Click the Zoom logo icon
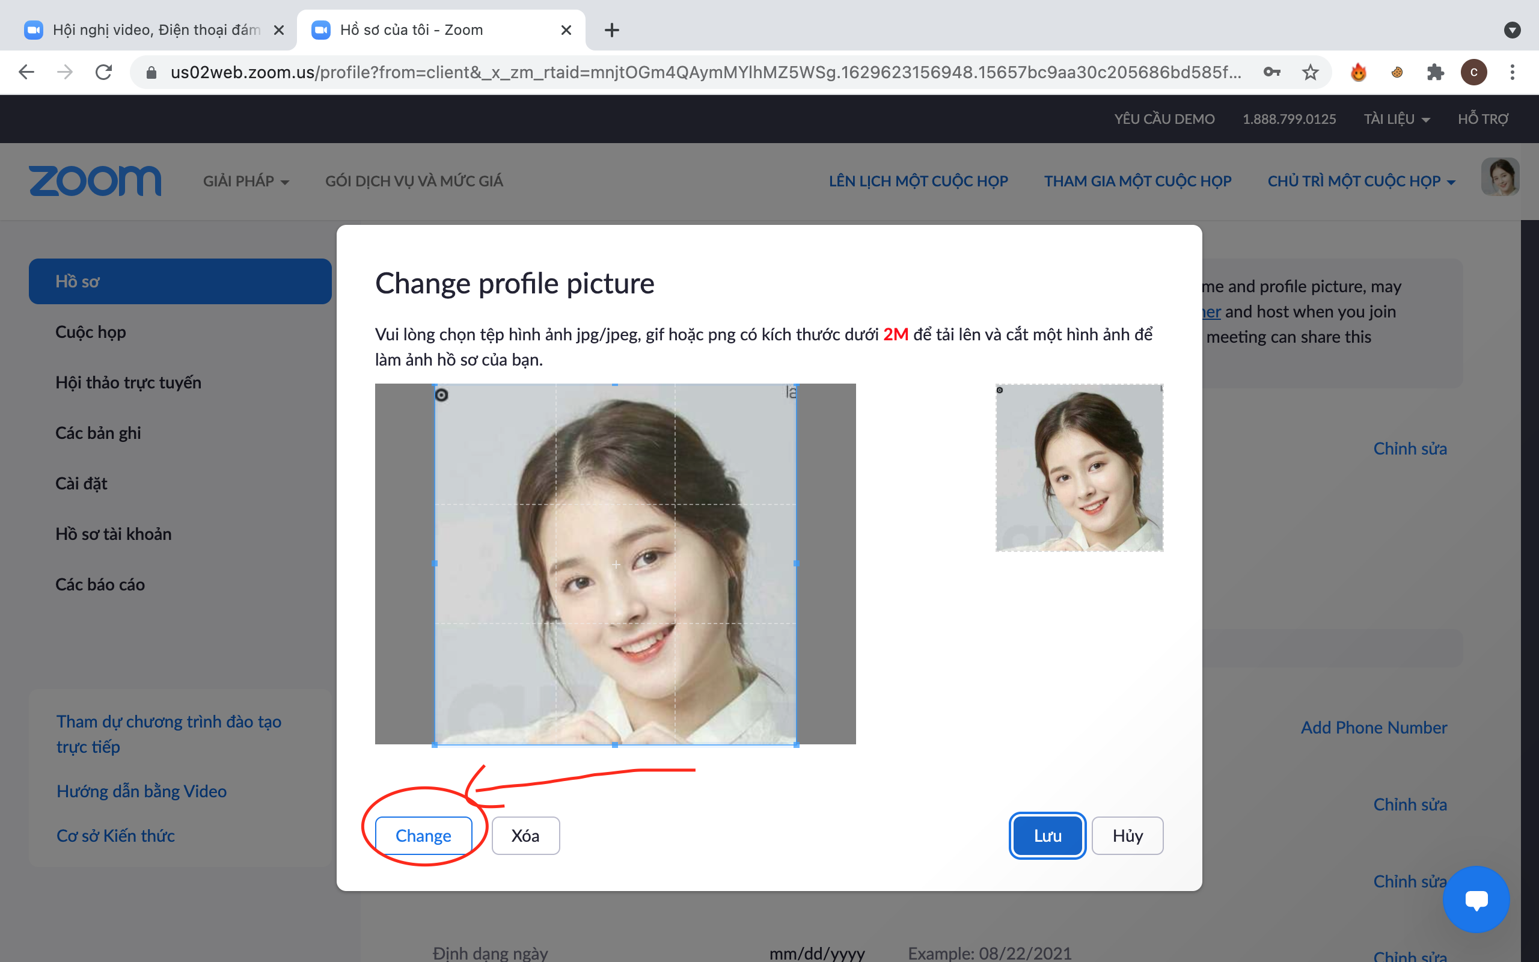This screenshot has width=1539, height=962. point(94,180)
